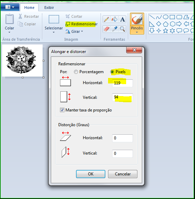Click the Pincéis brush icon
195x199 pixels.
click(137, 19)
